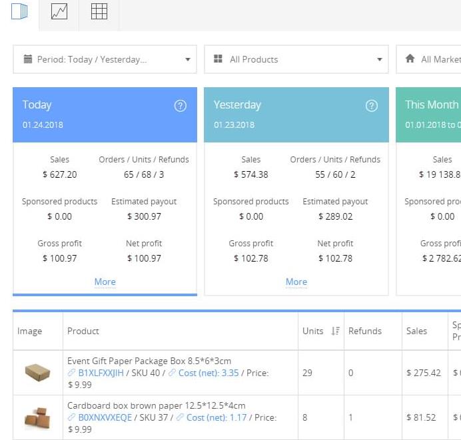Click the Sales column header
This screenshot has height=440, width=461.
417,331
